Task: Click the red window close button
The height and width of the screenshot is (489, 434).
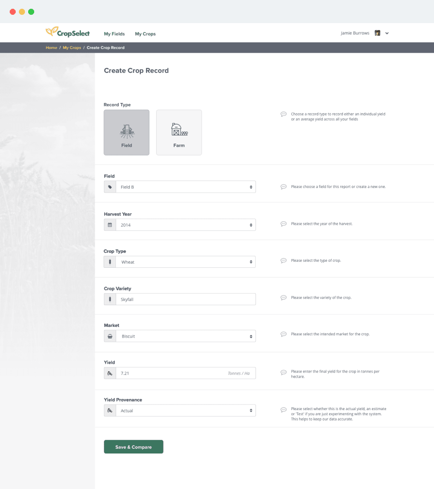Action: (13, 12)
